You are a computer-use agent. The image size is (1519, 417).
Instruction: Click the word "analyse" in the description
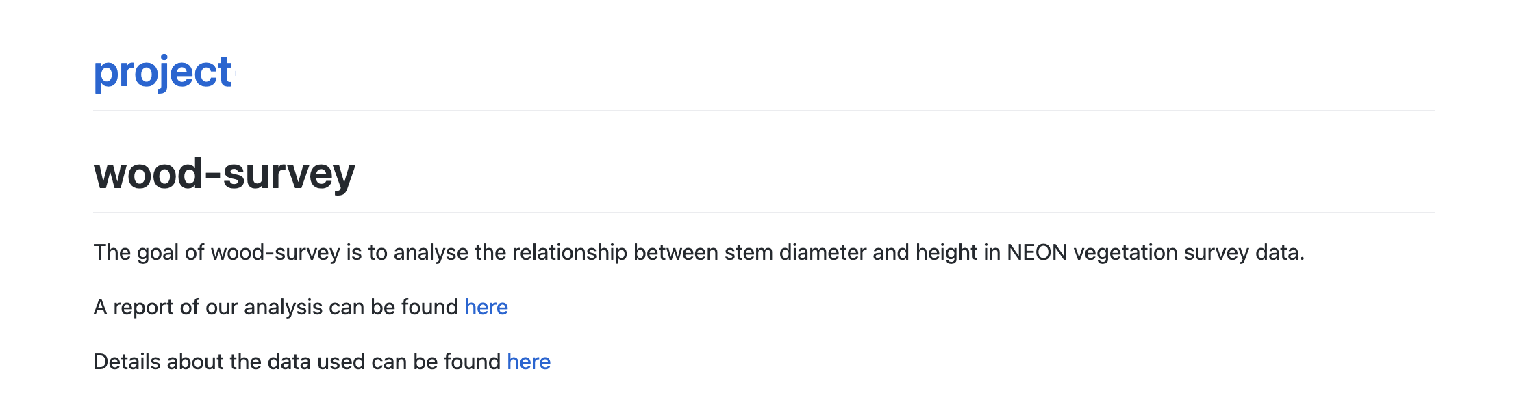[x=431, y=252]
